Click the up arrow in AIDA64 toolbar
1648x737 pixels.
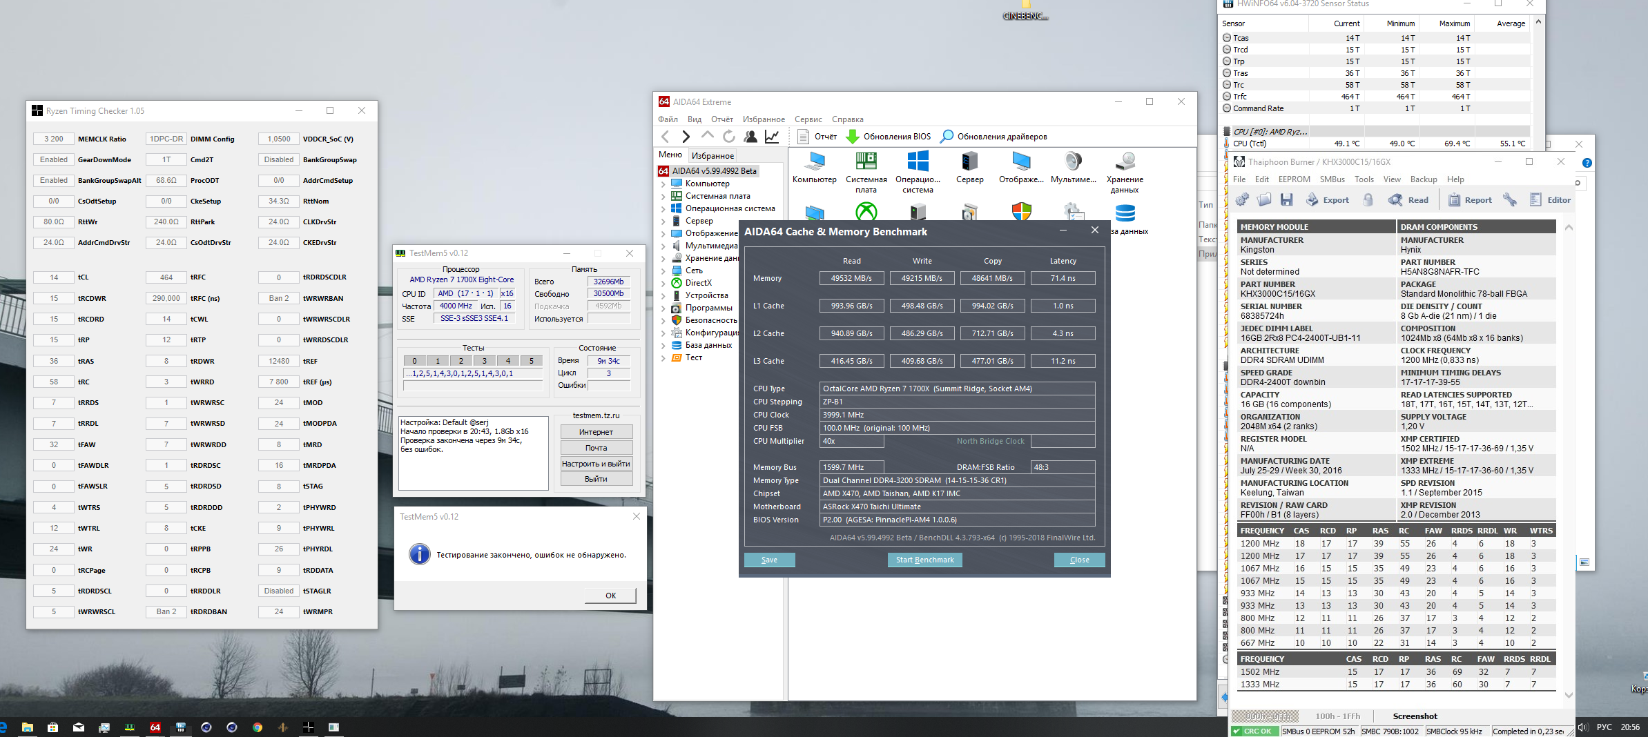click(x=707, y=137)
